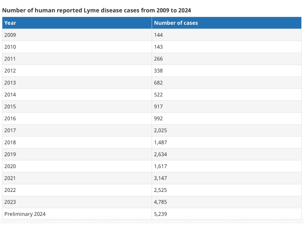Select the 144 cases value
This screenshot has width=304, height=228.
(x=158, y=35)
